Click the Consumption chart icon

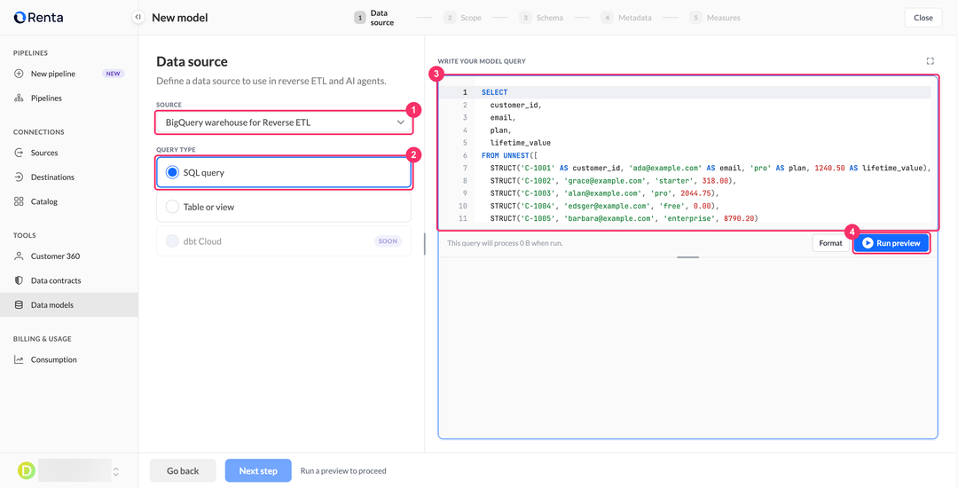coord(19,359)
